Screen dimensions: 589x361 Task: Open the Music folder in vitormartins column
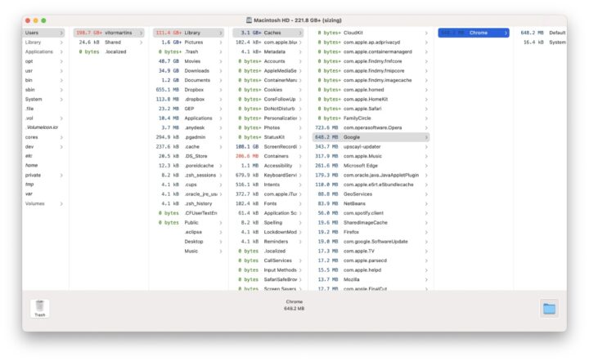(189, 251)
